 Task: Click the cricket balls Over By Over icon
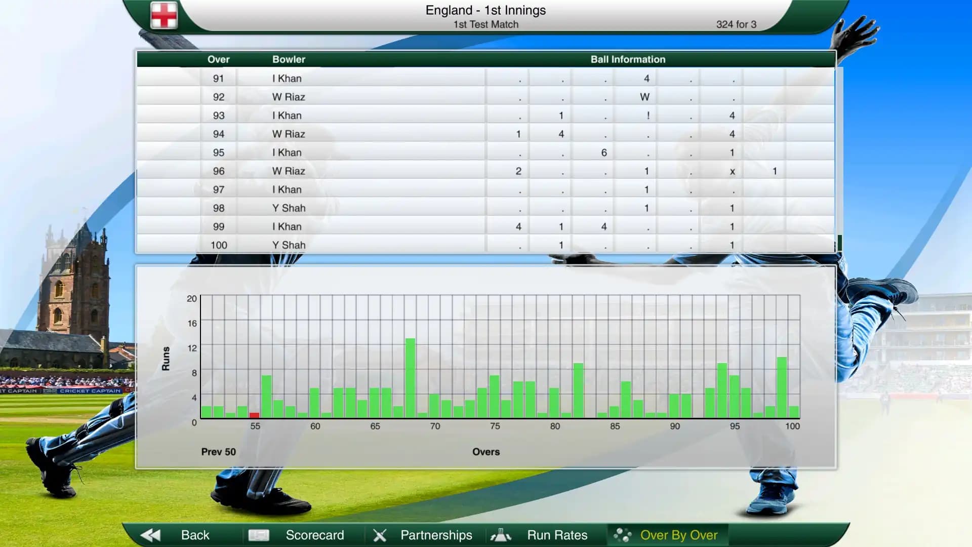pos(621,535)
